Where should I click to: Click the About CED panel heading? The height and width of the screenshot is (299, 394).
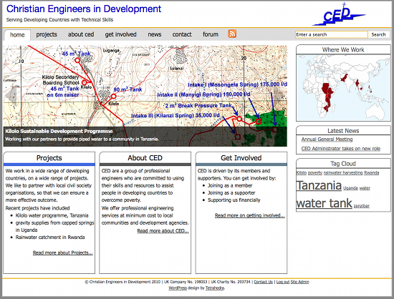pos(145,158)
